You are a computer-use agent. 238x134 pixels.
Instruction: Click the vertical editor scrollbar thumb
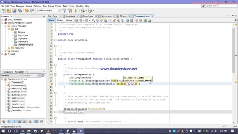pyautogui.click(x=233, y=50)
